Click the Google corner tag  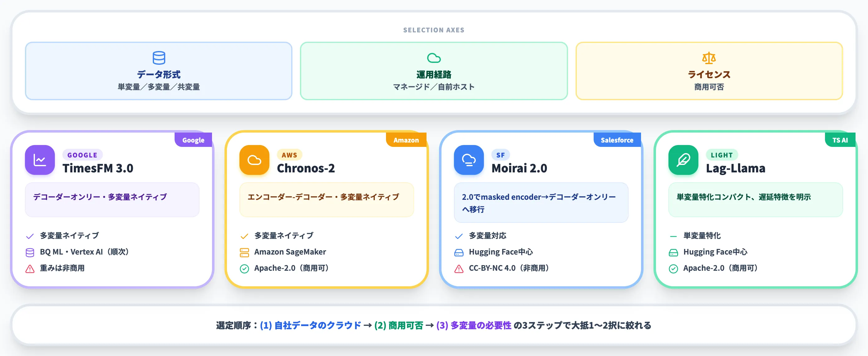193,140
